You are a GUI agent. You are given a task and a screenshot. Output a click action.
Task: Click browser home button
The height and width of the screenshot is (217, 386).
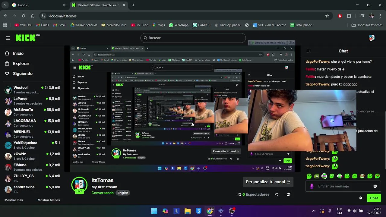[x=33, y=16]
